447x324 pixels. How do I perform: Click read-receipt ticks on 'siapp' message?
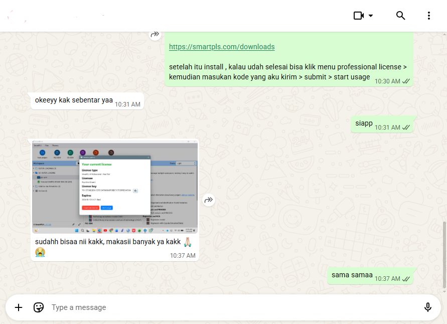(x=406, y=128)
